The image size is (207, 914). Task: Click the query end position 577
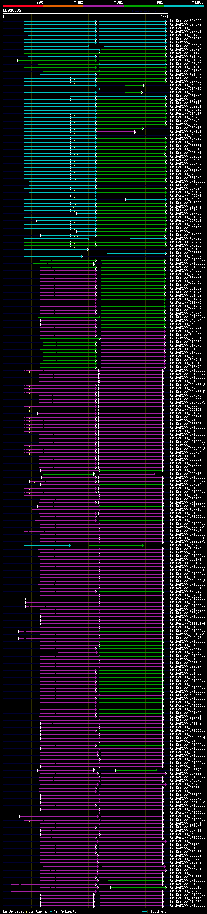(x=163, y=16)
